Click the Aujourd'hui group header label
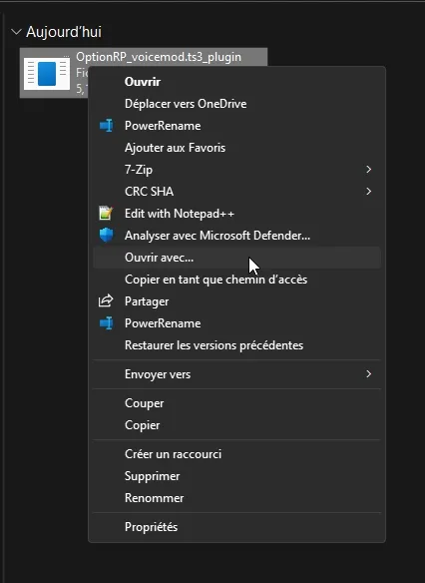This screenshot has width=425, height=583. [64, 32]
